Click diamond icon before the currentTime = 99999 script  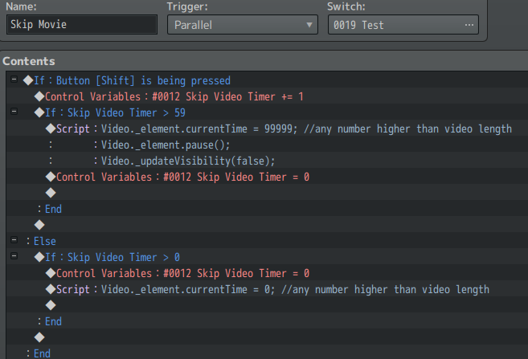tap(50, 129)
